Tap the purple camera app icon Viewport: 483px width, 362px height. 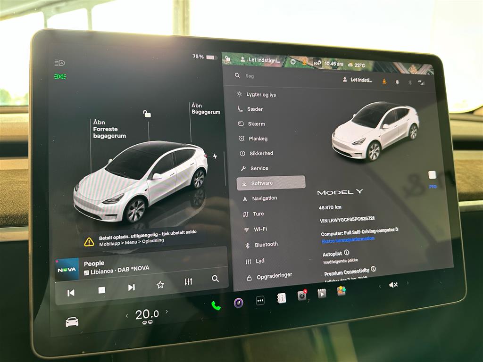(x=239, y=303)
